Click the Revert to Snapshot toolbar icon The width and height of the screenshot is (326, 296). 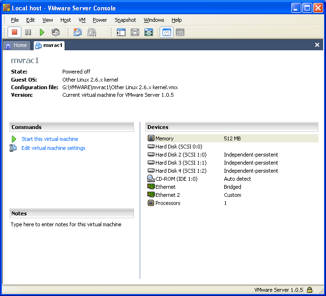(x=92, y=32)
